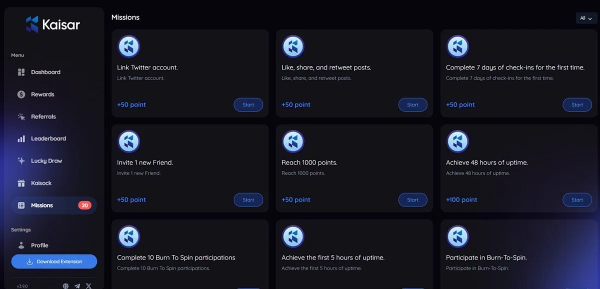This screenshot has width=600, height=289.
Task: Click the Kaisar logo in sidebar
Action: pos(53,24)
